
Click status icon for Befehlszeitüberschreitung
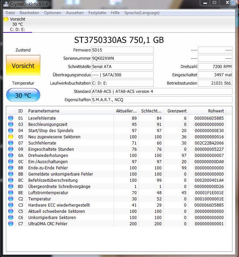pyautogui.click(x=11, y=180)
